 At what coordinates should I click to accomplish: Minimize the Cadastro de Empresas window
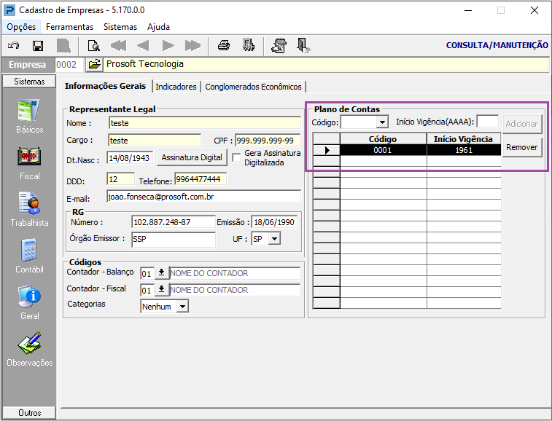[468, 10]
